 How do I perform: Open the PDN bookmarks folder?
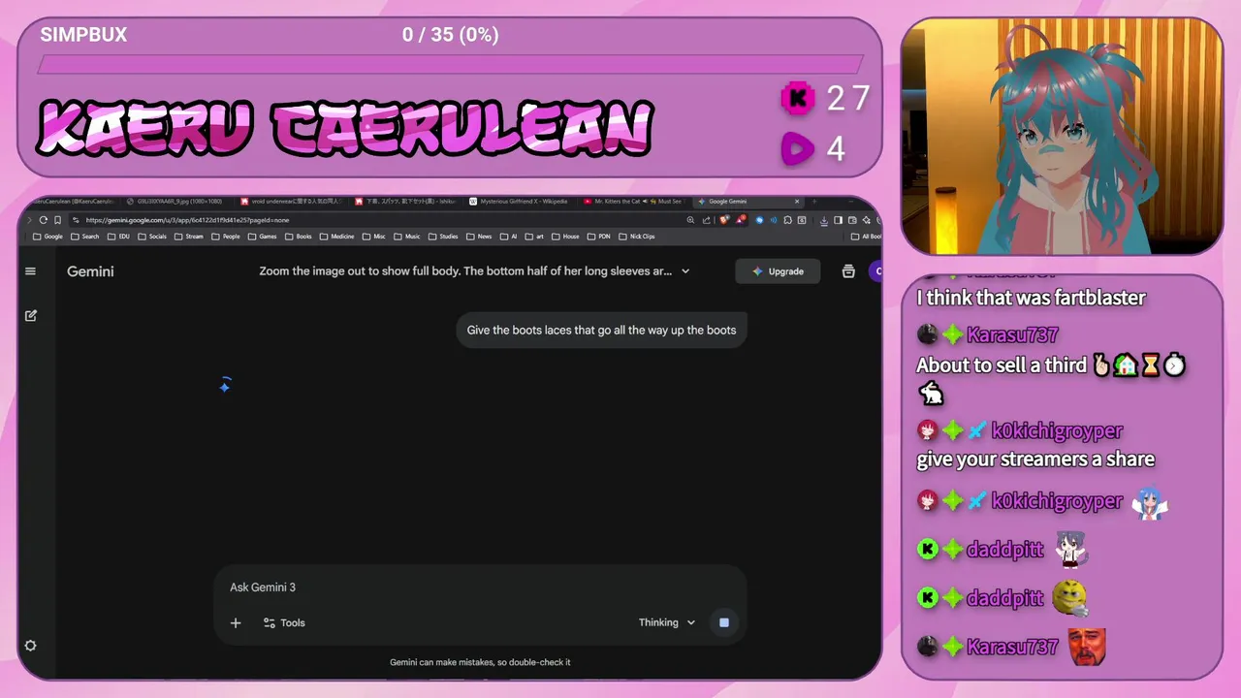pos(597,237)
